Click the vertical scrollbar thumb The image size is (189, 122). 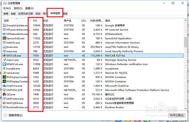[186, 42]
